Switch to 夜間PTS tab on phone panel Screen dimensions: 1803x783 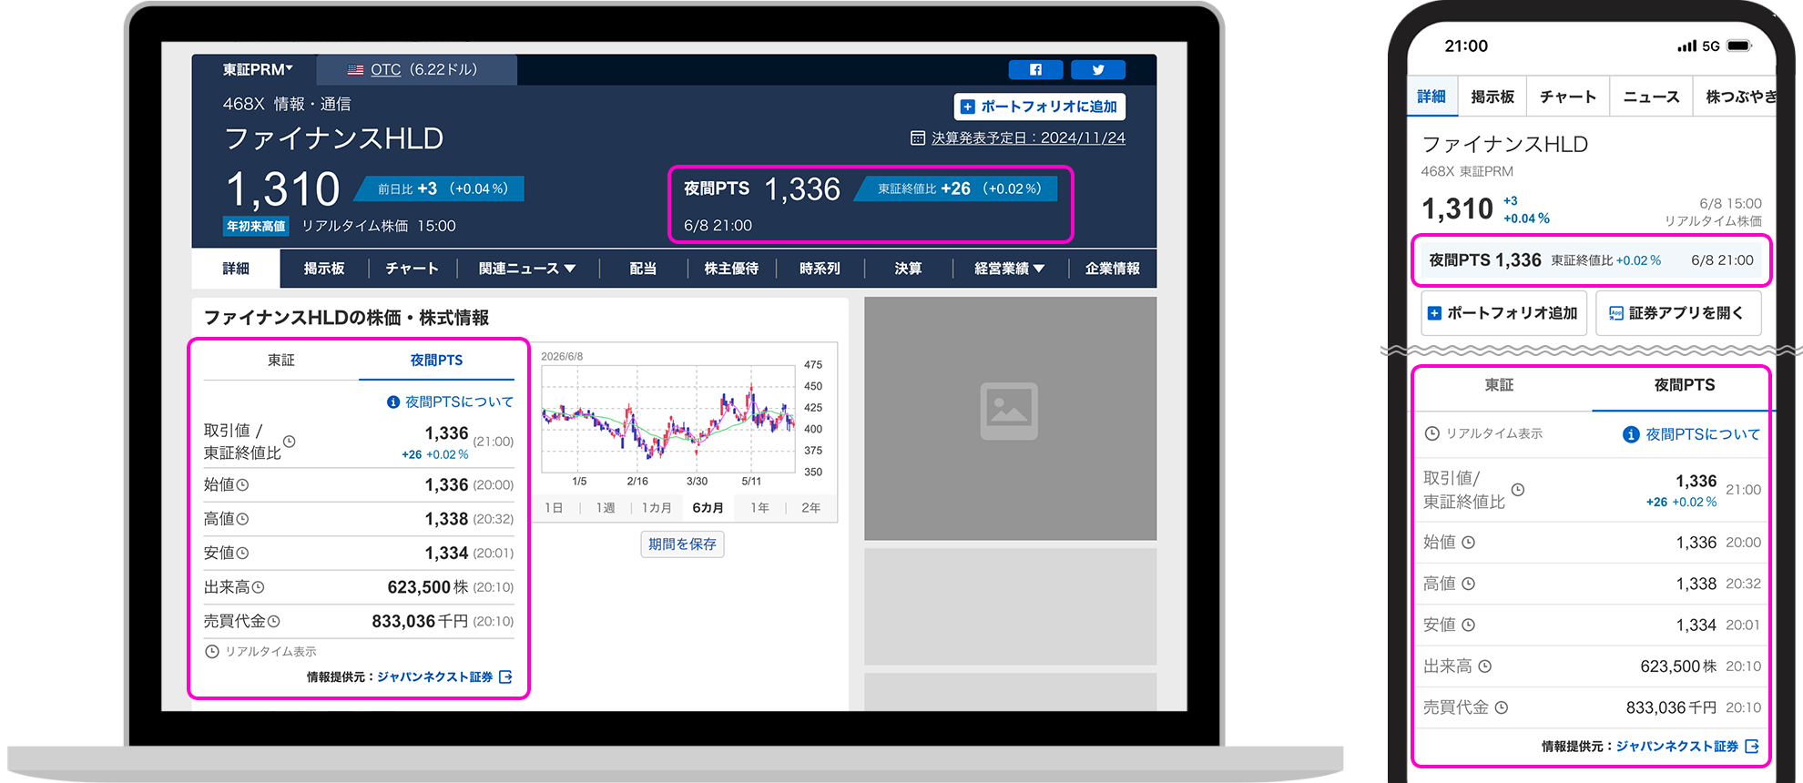(1684, 385)
